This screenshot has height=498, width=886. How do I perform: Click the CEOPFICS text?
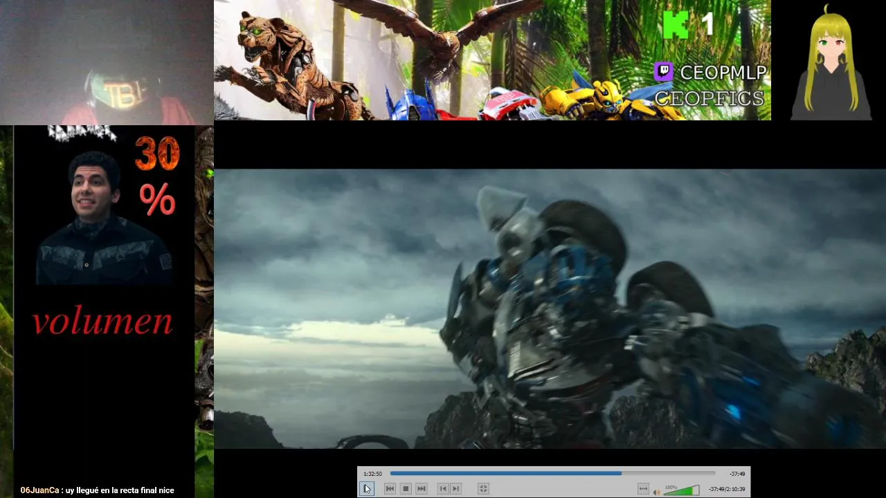pyautogui.click(x=709, y=98)
